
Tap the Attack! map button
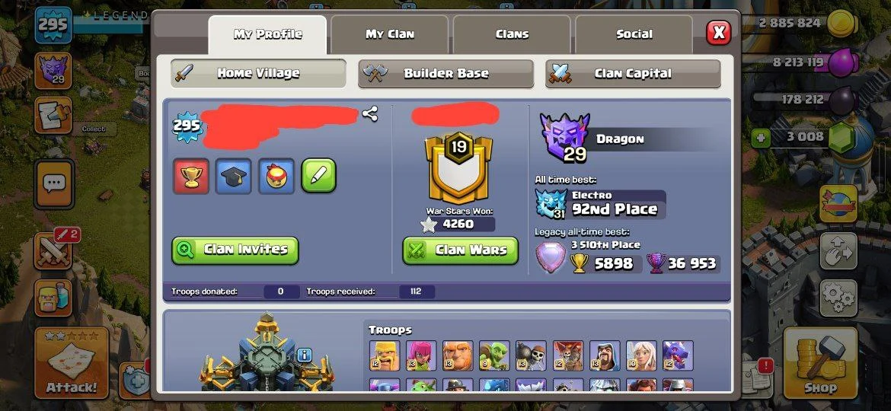pyautogui.click(x=72, y=363)
